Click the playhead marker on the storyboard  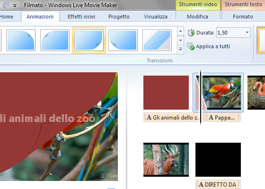(201, 97)
